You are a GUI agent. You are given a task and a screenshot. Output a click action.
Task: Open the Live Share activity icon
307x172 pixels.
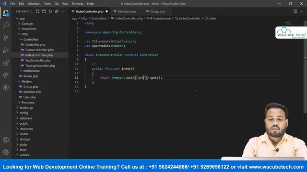click(6, 75)
